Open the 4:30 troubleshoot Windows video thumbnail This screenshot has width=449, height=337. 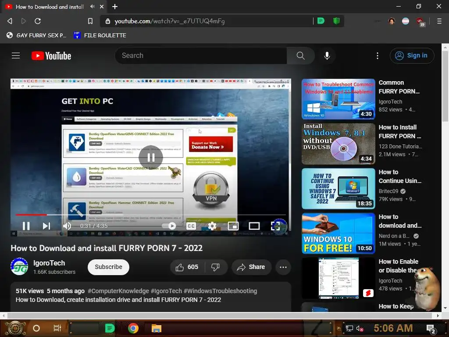pyautogui.click(x=339, y=99)
